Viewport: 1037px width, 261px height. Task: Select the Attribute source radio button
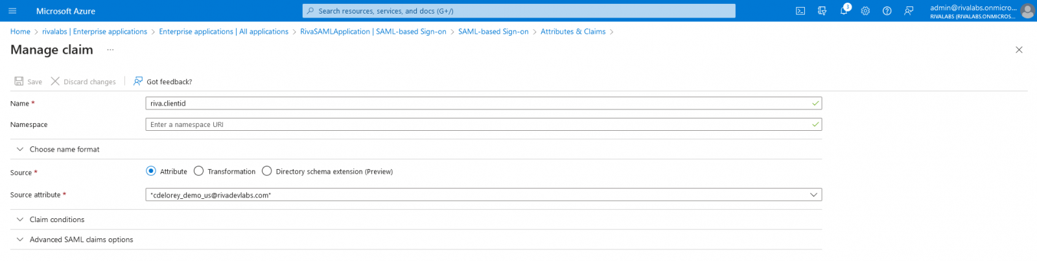[x=151, y=171]
